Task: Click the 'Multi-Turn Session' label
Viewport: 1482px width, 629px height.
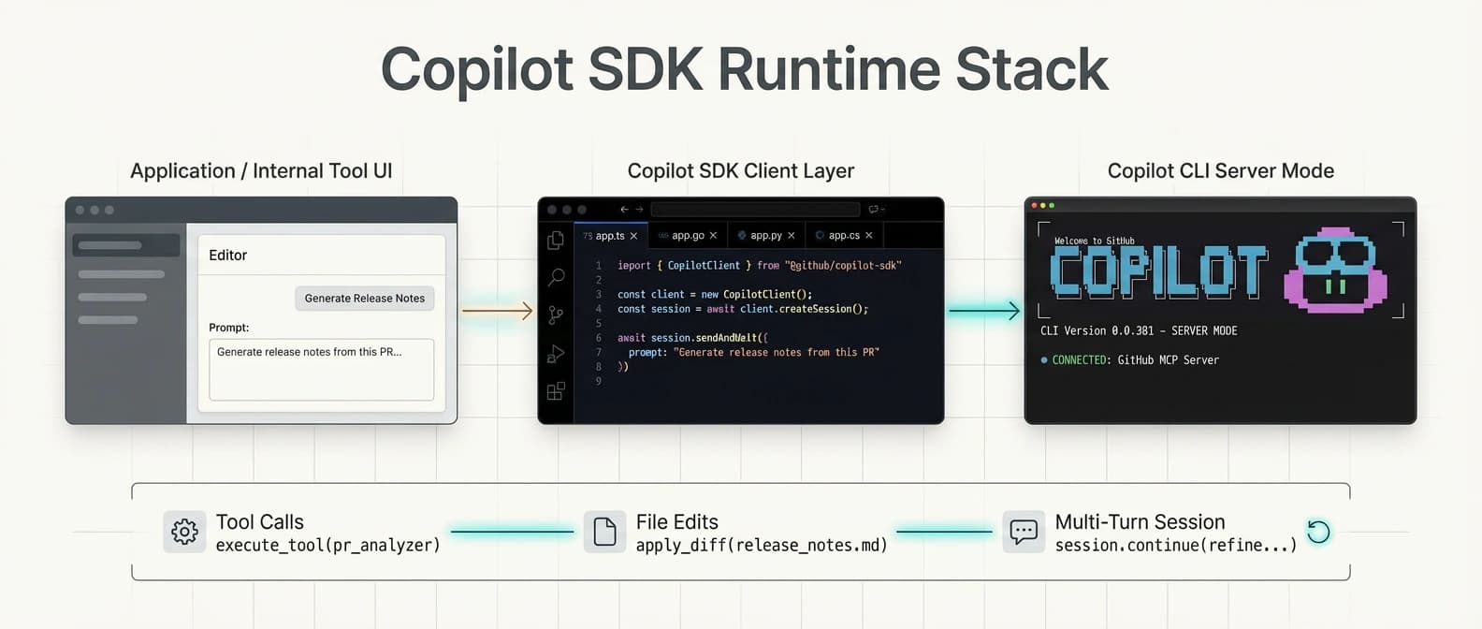Action: pos(1140,521)
